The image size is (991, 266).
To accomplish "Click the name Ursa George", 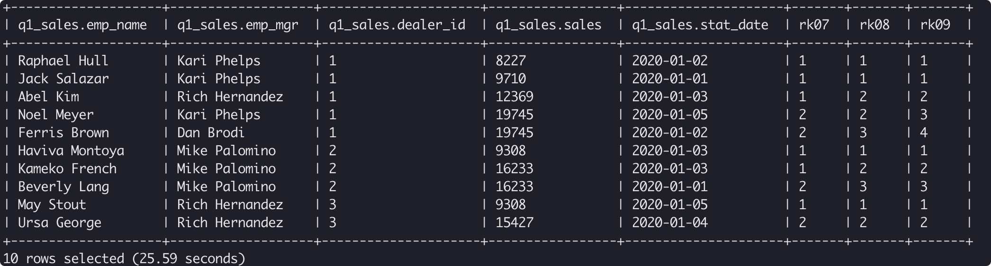I will pyautogui.click(x=60, y=223).
